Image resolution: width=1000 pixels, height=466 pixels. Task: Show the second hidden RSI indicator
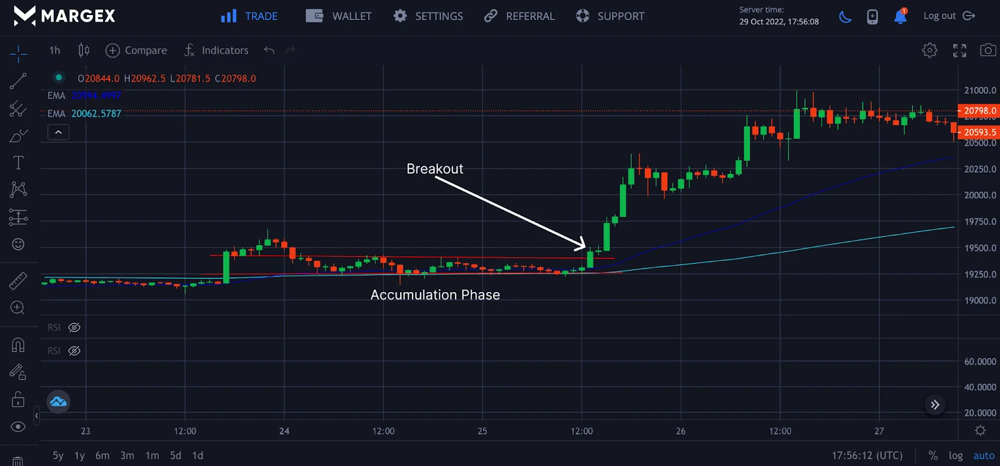[x=74, y=351]
